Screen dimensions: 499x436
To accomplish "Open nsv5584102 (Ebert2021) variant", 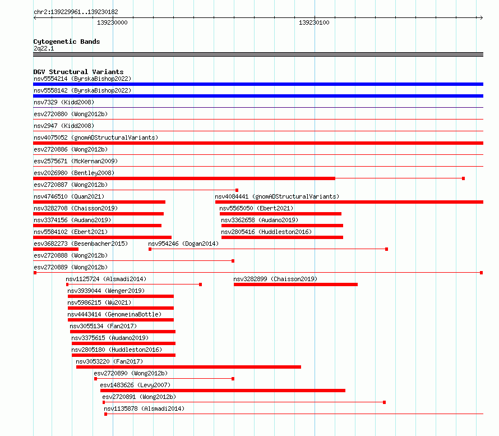I will [71, 232].
